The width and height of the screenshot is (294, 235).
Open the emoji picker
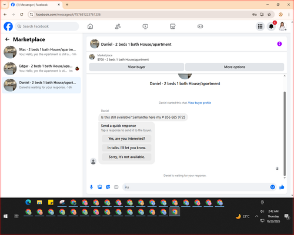coord(273,187)
